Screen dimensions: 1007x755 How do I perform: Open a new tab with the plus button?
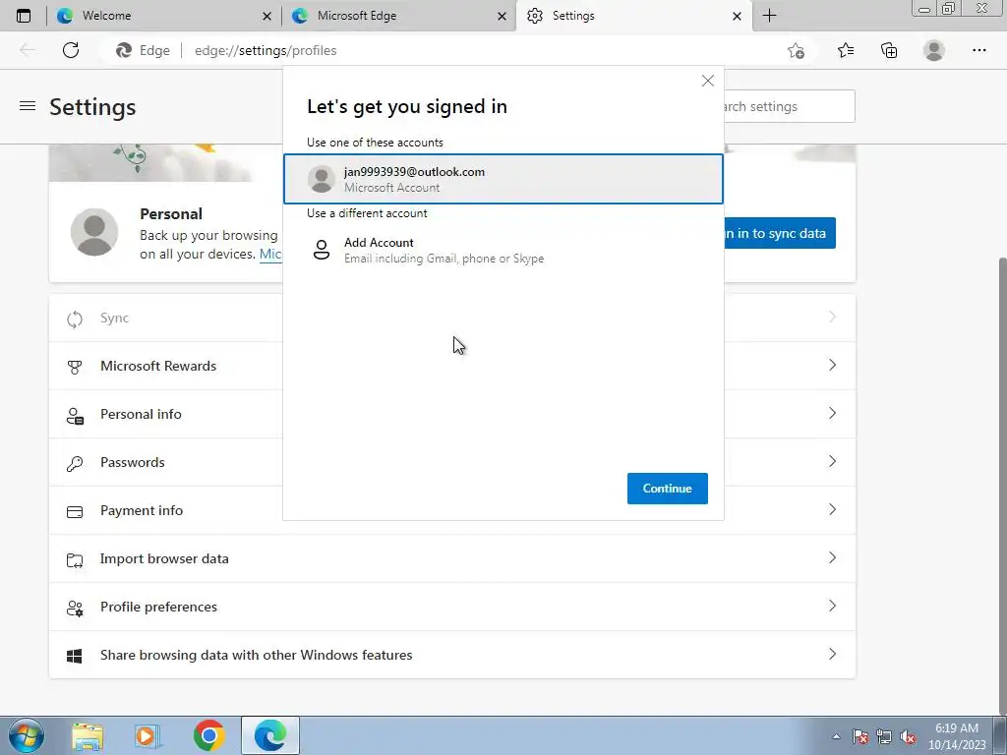point(769,16)
